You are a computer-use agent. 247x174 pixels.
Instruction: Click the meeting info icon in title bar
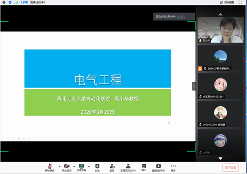pos(4,2)
